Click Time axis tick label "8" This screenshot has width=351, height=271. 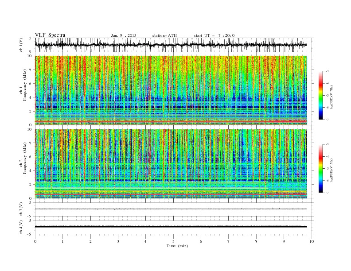click(x=256, y=241)
